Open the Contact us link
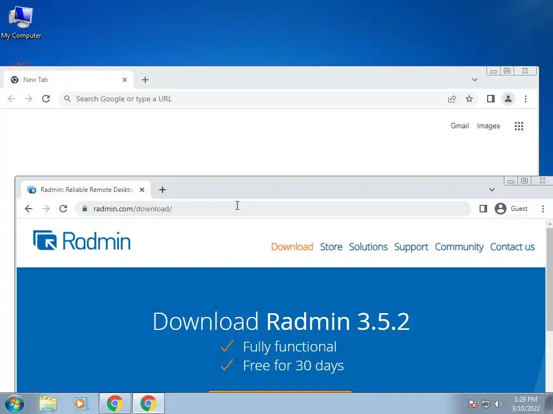553x414 pixels. (512, 247)
